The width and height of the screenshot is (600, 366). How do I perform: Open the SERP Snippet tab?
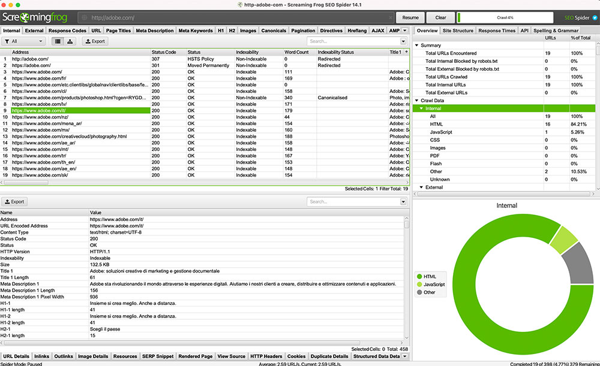click(158, 356)
